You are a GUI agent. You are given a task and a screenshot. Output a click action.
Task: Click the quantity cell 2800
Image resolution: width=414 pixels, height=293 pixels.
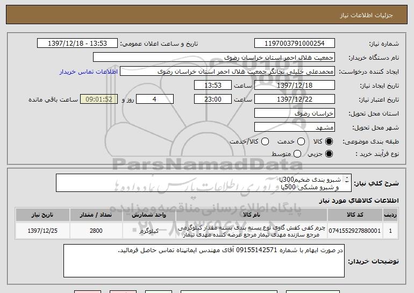(96, 231)
